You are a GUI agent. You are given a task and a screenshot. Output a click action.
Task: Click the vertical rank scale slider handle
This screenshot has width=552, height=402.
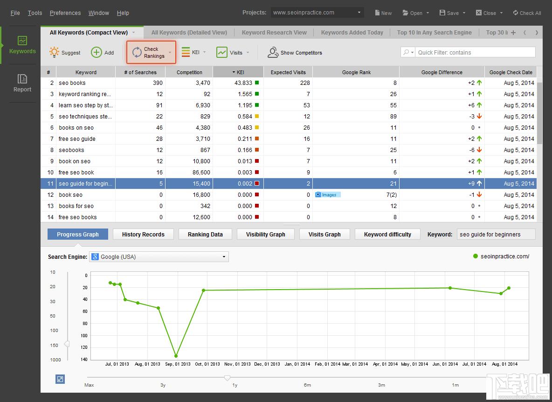pos(67,344)
